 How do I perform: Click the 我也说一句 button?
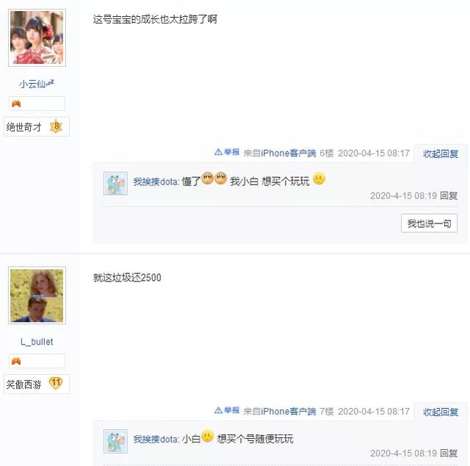pos(429,223)
